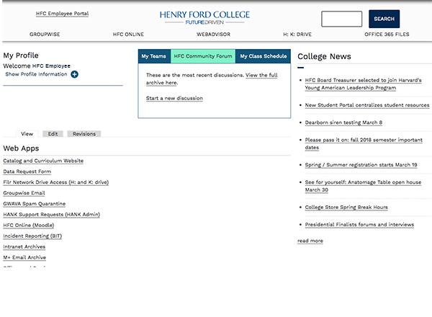Switch to My Class Schedule tab
Screen dimensions: 432x317
(263, 56)
